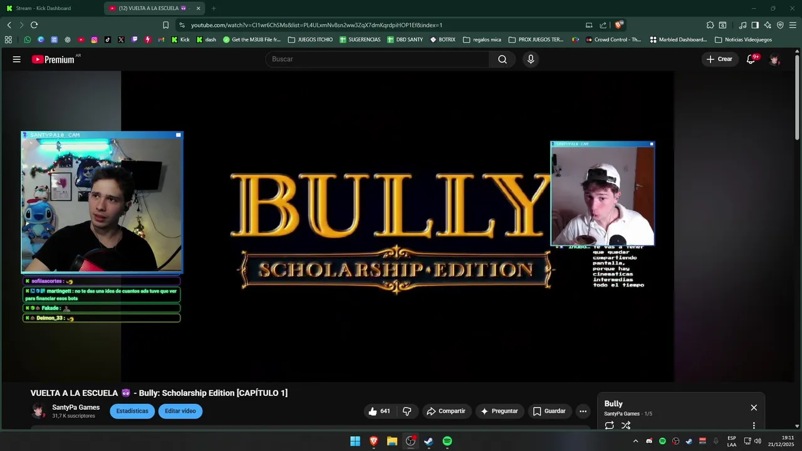Open Brave Shields lion icon
Screen dimensions: 802x451
(x=618, y=25)
